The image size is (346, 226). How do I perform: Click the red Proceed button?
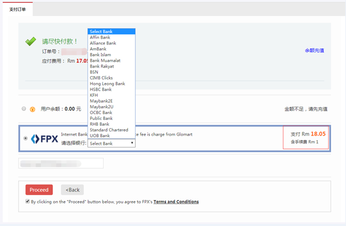pos(39,190)
